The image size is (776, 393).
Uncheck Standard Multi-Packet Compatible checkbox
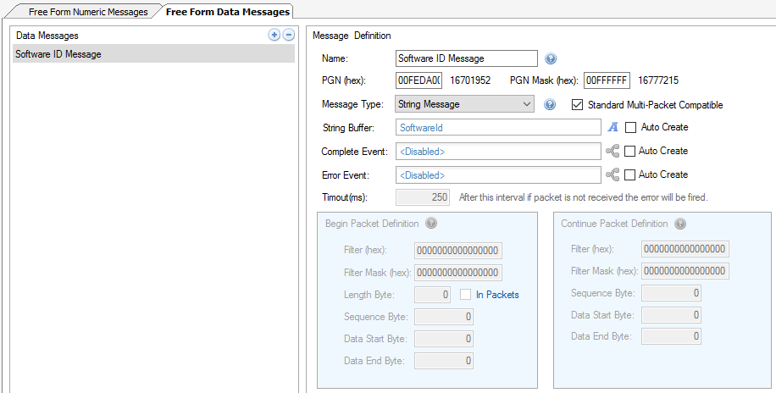(578, 105)
